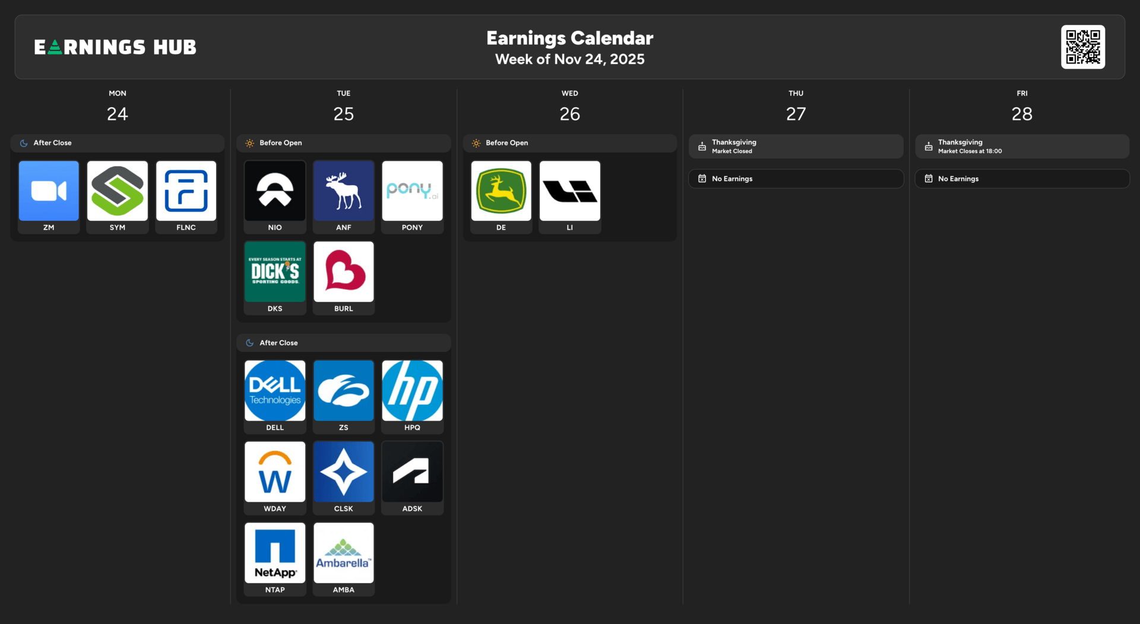Click the PONY ticker label
This screenshot has height=624, width=1140.
click(412, 228)
